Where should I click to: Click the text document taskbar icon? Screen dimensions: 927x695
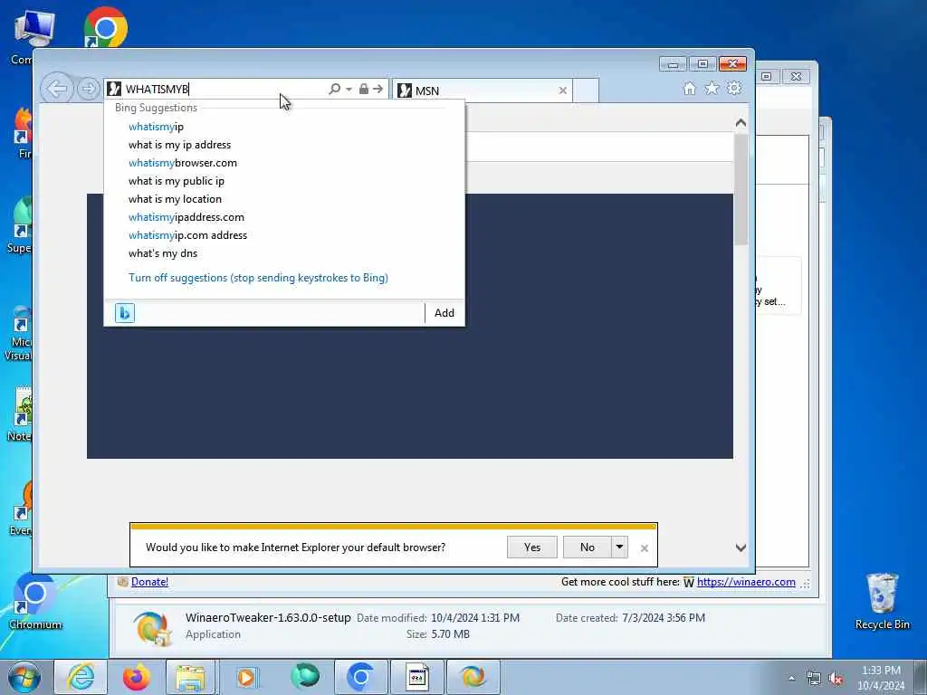(417, 677)
